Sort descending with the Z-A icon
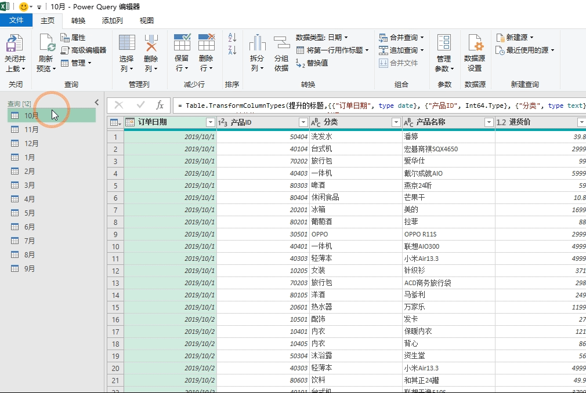Image resolution: width=586 pixels, height=393 pixels. 232,50
